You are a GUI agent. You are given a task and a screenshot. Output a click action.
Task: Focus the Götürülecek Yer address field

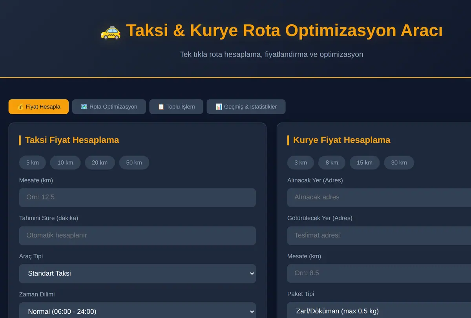(379, 236)
